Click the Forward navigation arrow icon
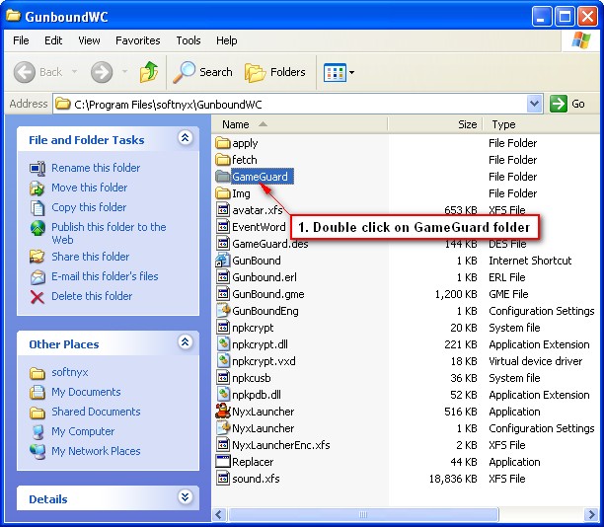This screenshot has width=604, height=527. (x=102, y=72)
